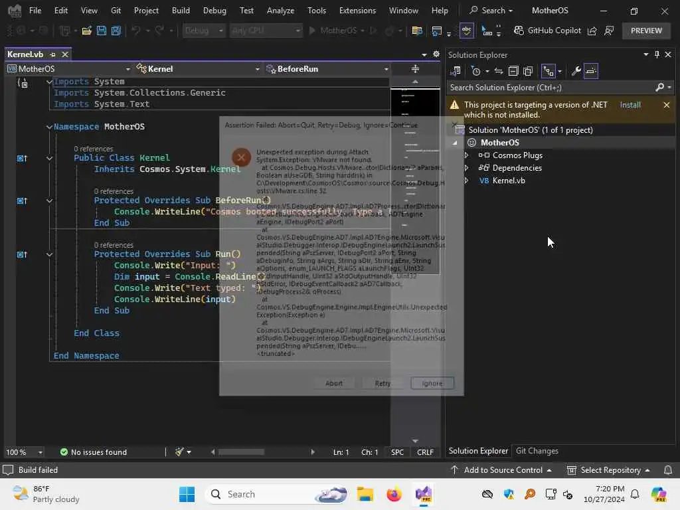Click the Search box in title bar
Viewport: 680px width, 510px height.
[491, 11]
